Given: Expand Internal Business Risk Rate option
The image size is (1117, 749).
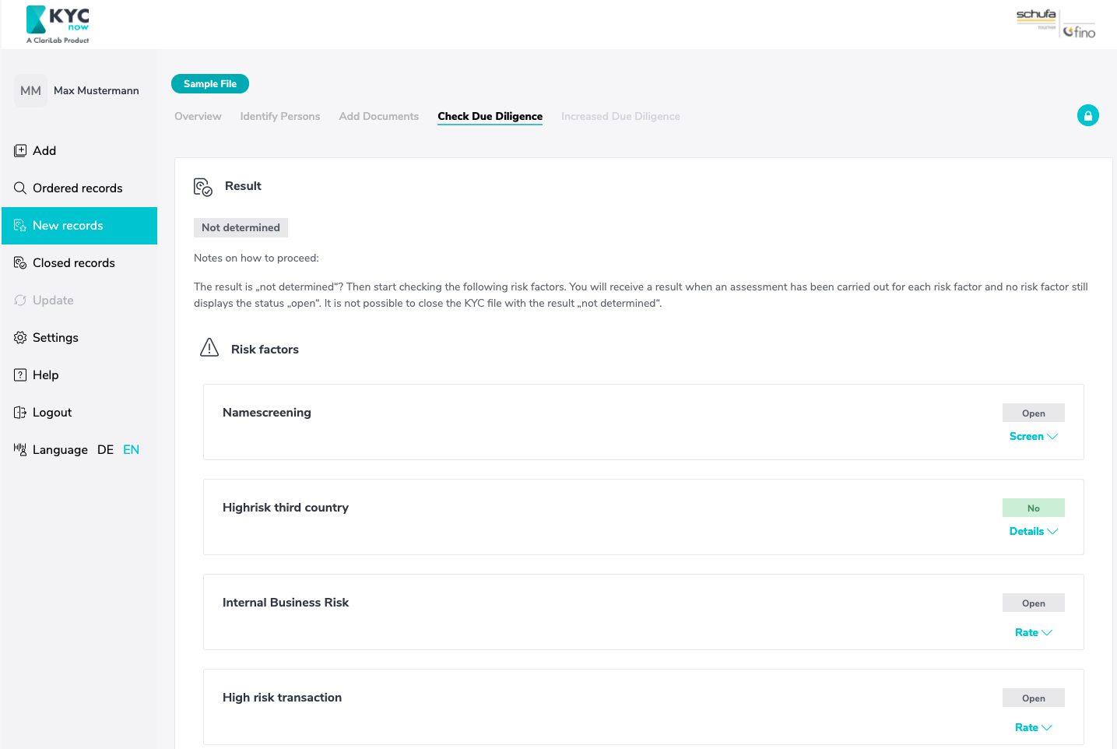Looking at the screenshot, I should [1033, 632].
